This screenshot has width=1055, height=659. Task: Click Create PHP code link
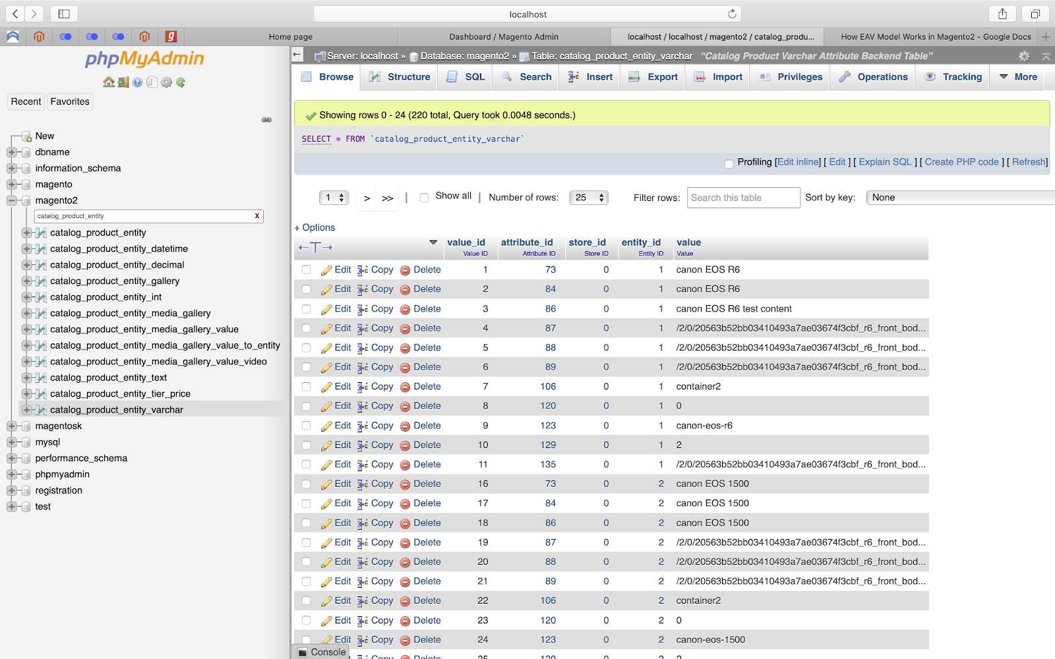pos(961,162)
